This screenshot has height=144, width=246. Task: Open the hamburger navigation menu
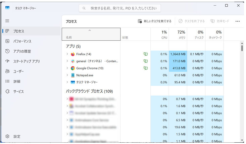[7, 21]
